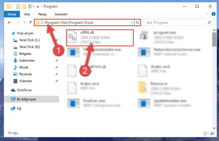The height and width of the screenshot is (141, 219).
Task: Open the Görünüm ribbon tab
Action: (x=61, y=14)
